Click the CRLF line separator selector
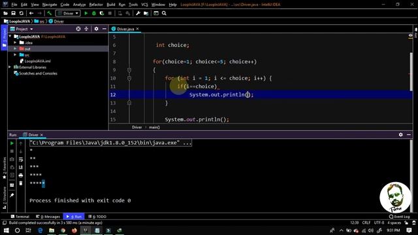The image size is (418, 235). (366, 223)
